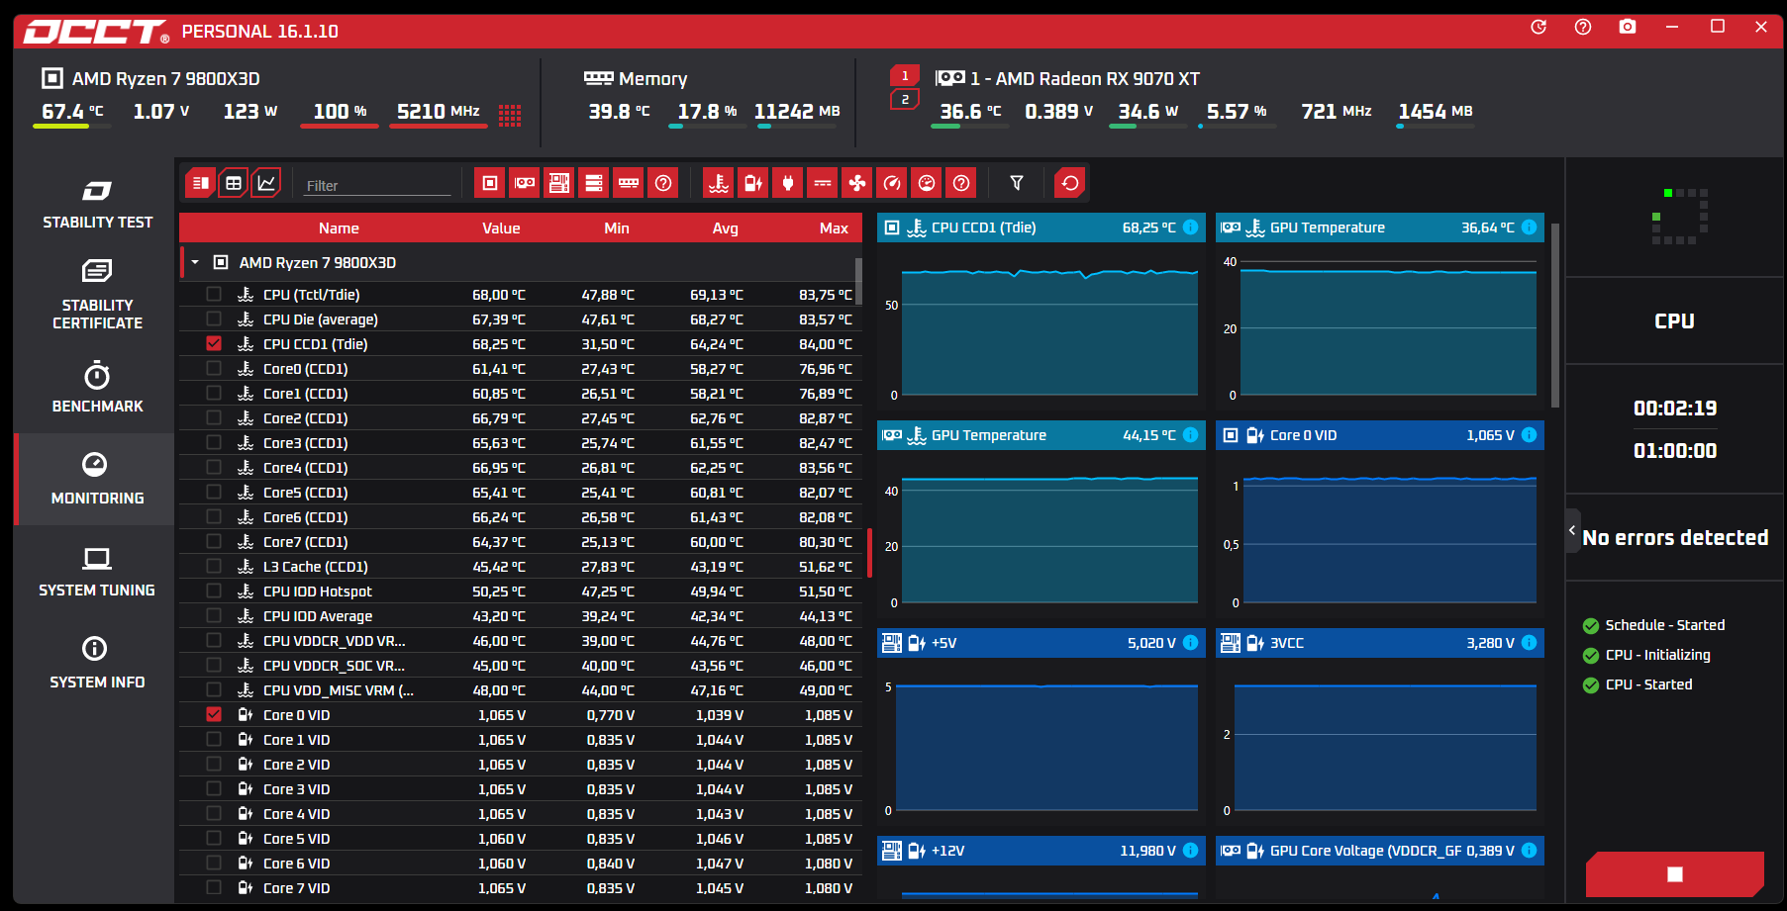Switch to the table-only monitoring view
The height and width of the screenshot is (911, 1787).
click(x=234, y=183)
